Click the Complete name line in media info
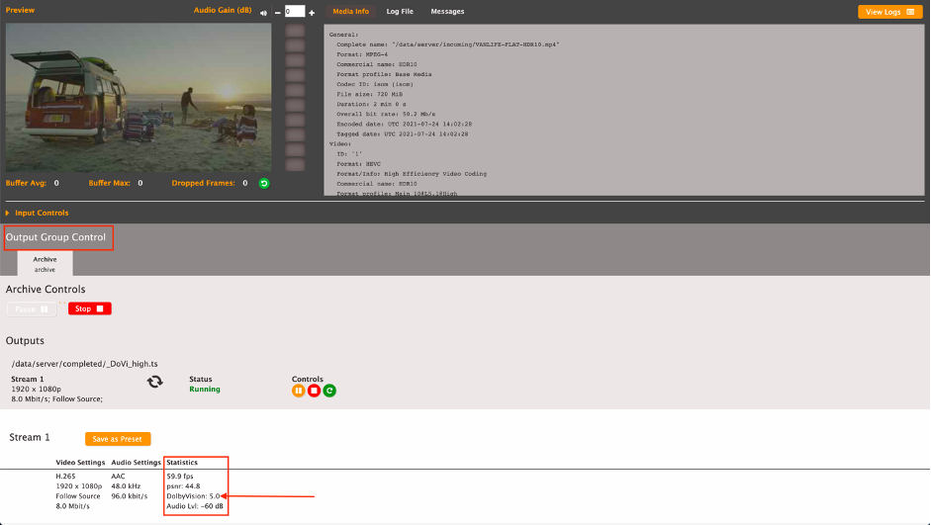Image resolution: width=931 pixels, height=525 pixels. tap(447, 44)
